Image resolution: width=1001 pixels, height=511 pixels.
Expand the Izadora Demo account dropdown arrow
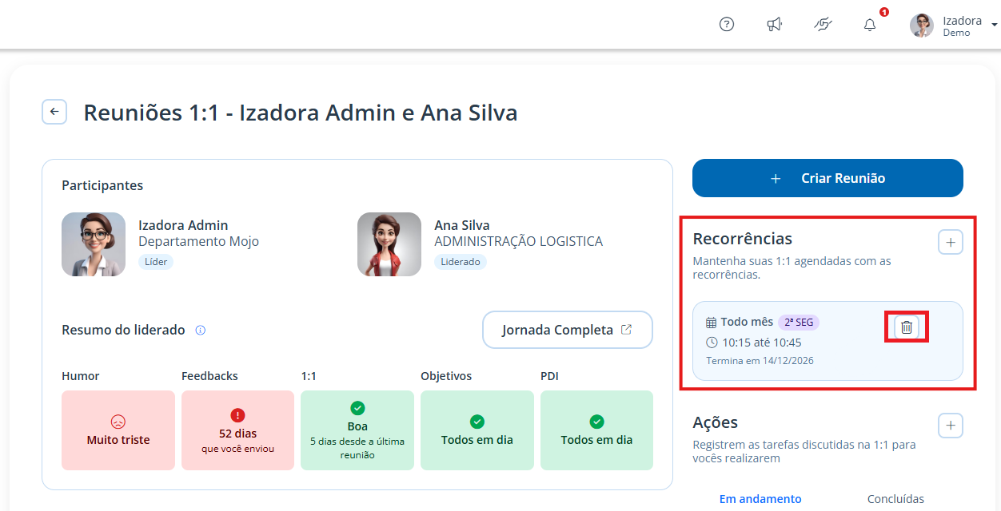(x=994, y=26)
